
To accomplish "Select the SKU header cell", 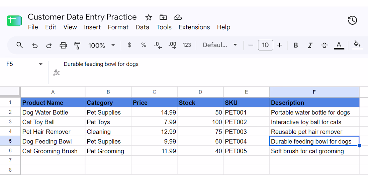I will pyautogui.click(x=246, y=103).
